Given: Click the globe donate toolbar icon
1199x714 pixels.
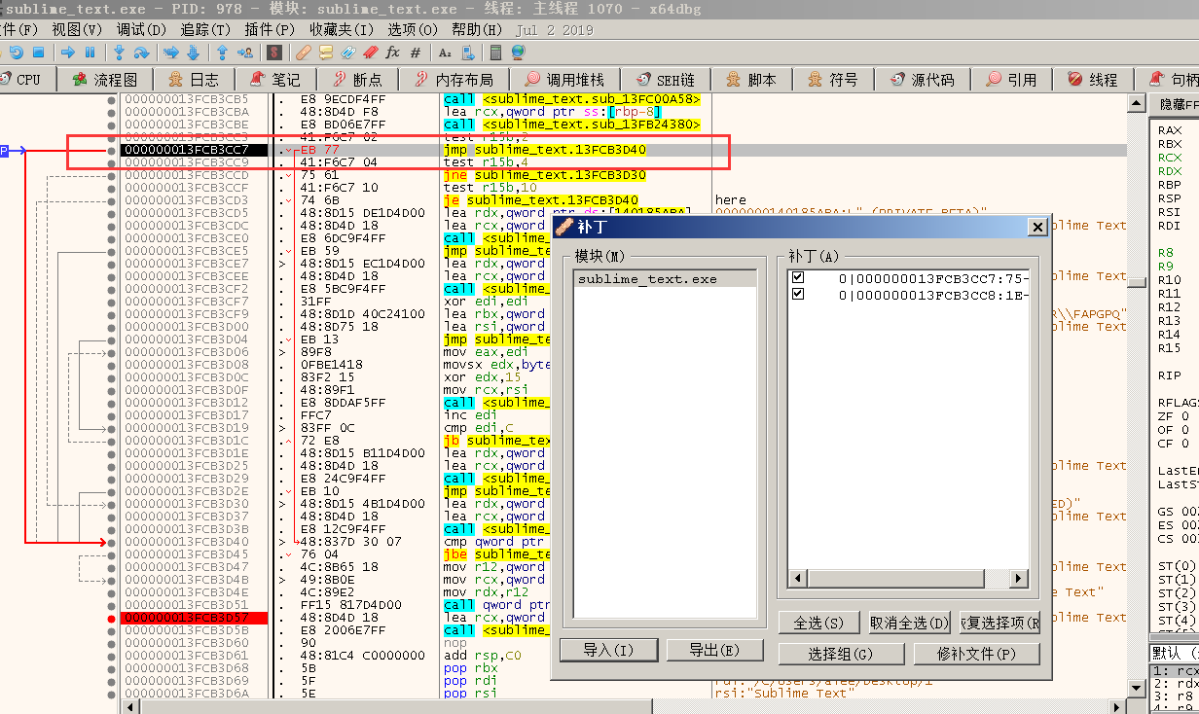Looking at the screenshot, I should (x=518, y=53).
